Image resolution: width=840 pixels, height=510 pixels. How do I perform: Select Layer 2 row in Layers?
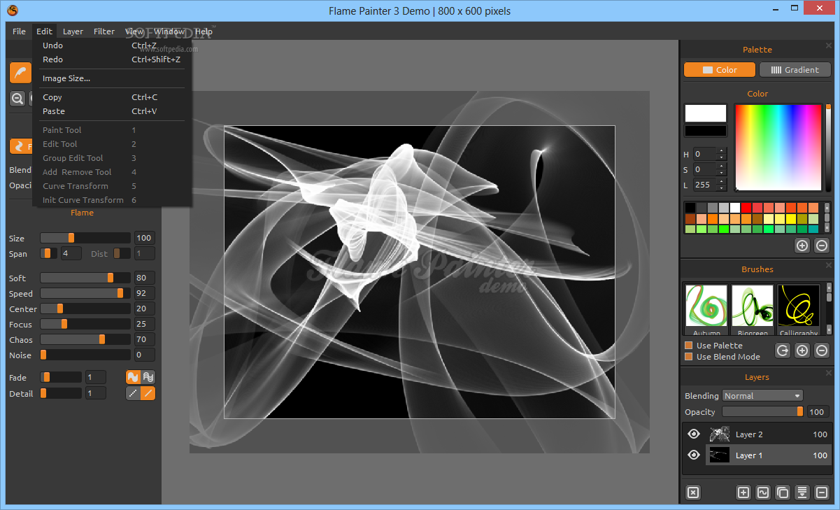coord(757,434)
